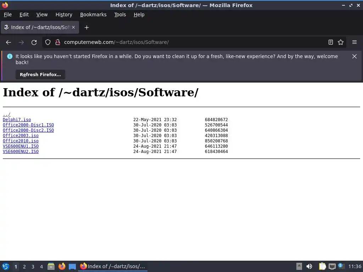Open the network monitor tray icon
This screenshot has height=272, width=363.
[332, 267]
